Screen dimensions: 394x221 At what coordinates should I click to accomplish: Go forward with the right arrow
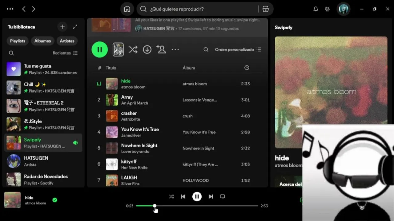pyautogui.click(x=34, y=9)
